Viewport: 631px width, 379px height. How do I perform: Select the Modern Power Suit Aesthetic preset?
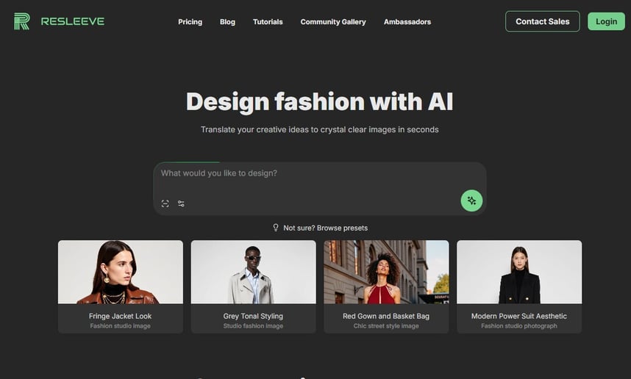[519, 272]
